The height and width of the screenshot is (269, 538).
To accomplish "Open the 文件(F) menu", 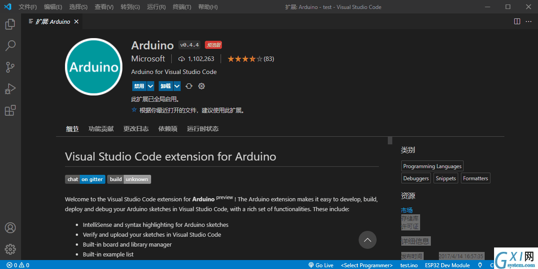I will [28, 7].
